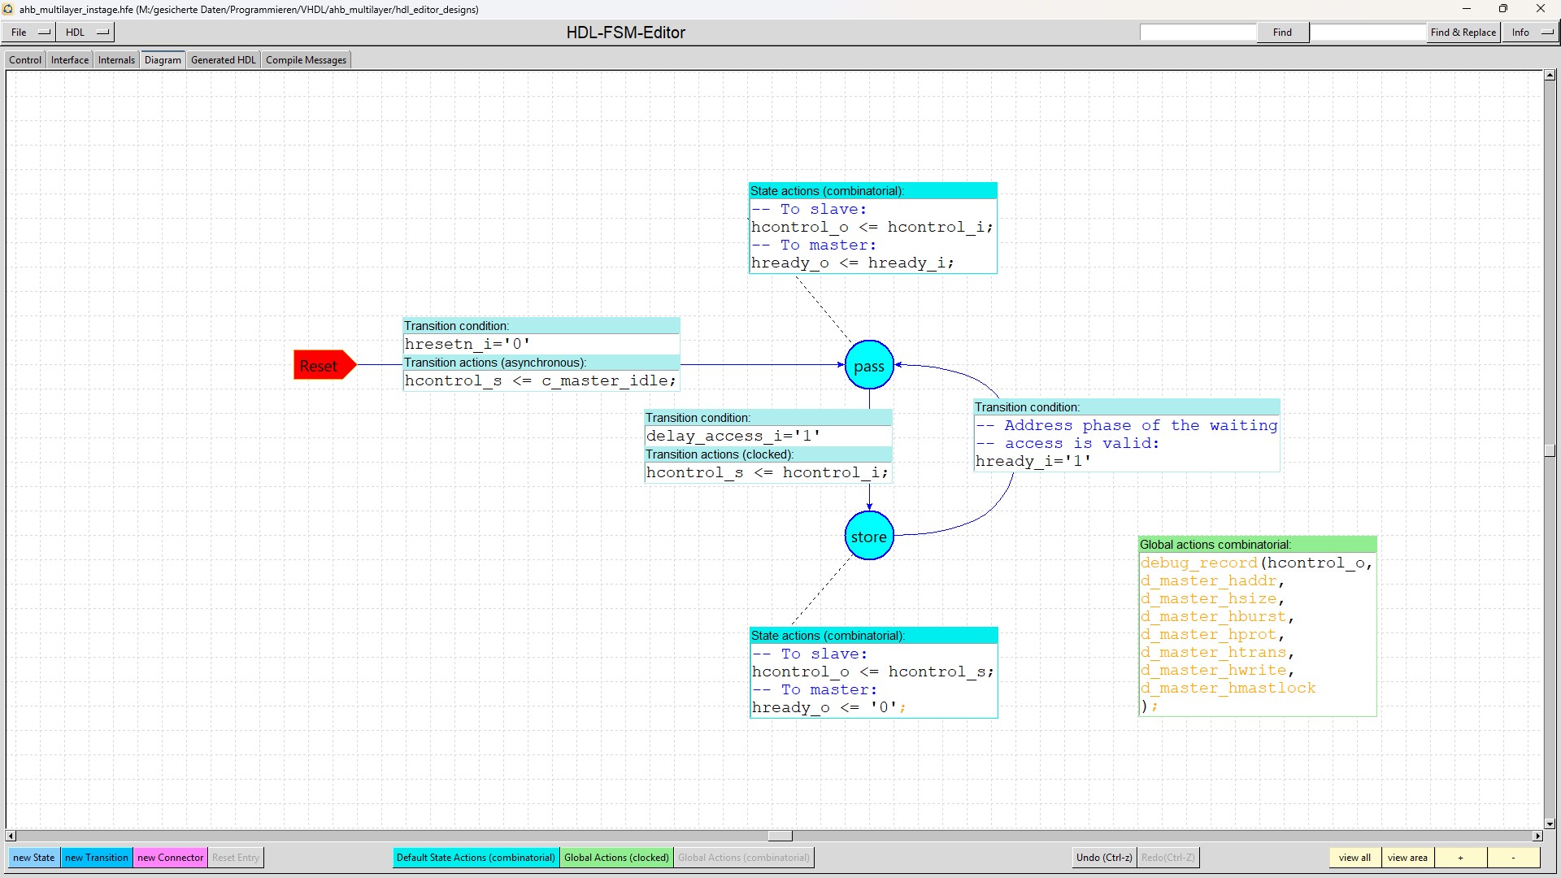Screen dimensions: 1561x878
Task: Click the horizontal scrollbar thumb
Action: coord(780,836)
